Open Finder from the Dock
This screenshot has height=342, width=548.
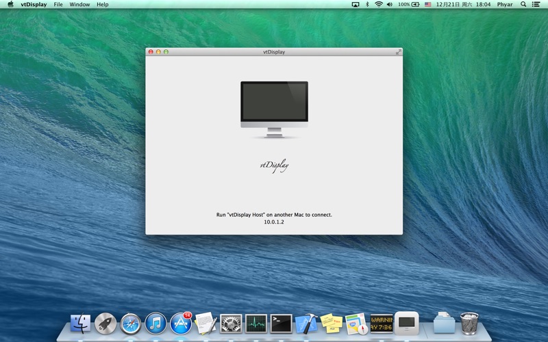click(x=80, y=323)
